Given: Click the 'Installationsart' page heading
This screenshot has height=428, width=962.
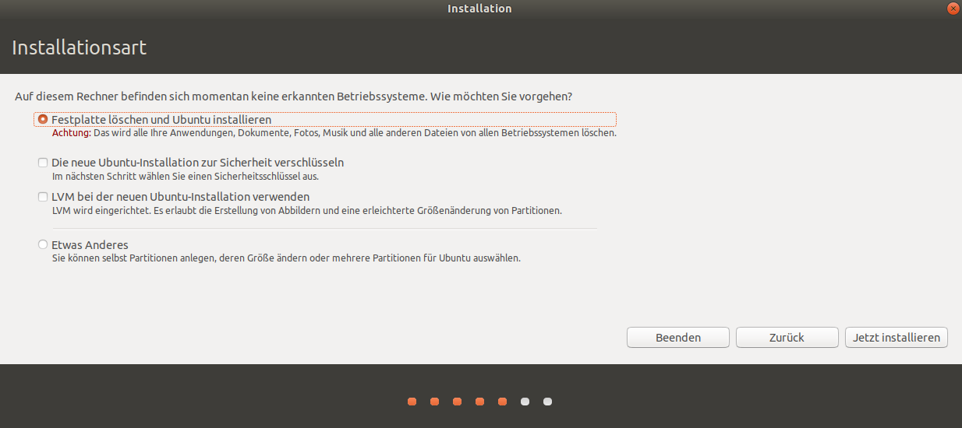Looking at the screenshot, I should (80, 47).
